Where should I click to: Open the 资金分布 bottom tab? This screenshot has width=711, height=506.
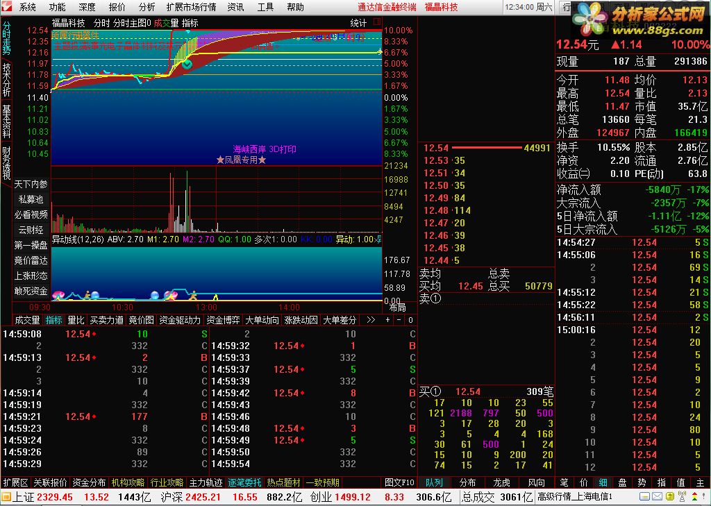(x=89, y=482)
